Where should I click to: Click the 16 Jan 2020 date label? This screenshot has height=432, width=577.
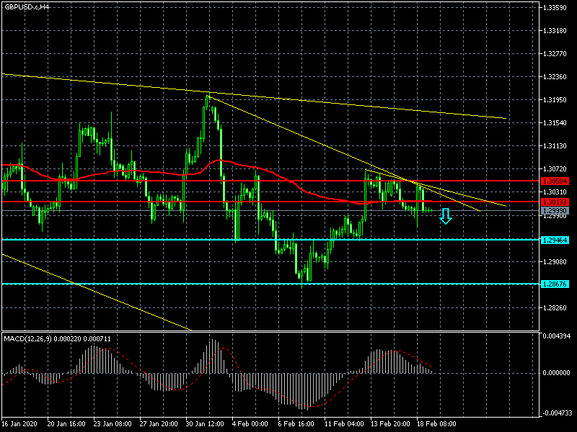[x=19, y=423]
